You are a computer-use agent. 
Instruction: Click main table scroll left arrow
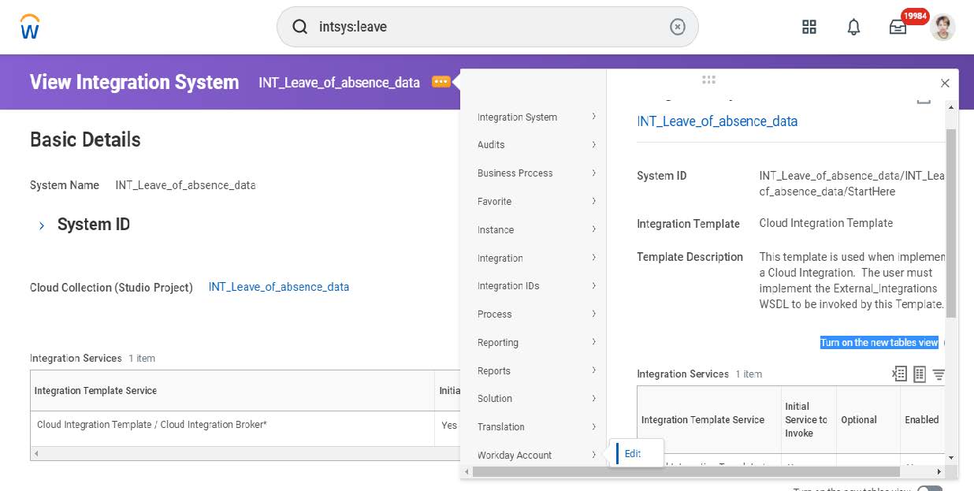pos(35,454)
